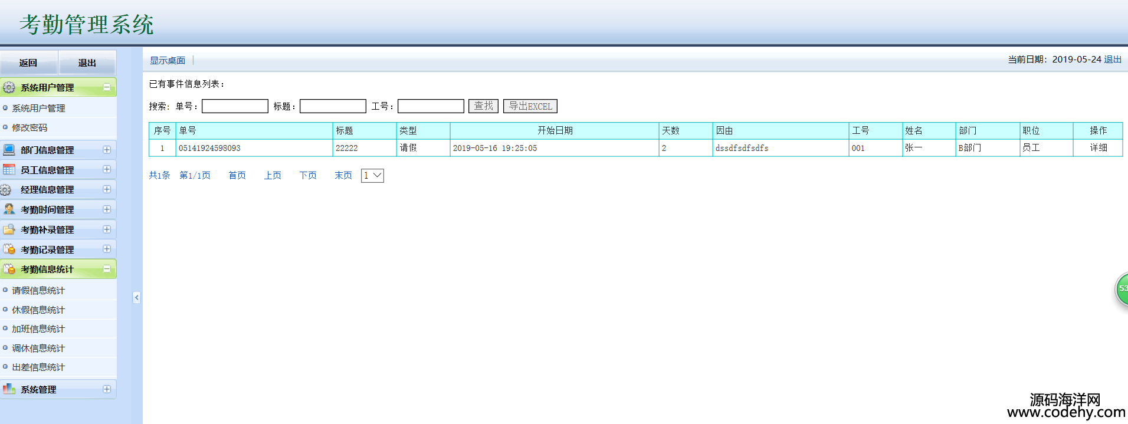Click the 单号 column header
The height and width of the screenshot is (424, 1128).
(x=254, y=131)
